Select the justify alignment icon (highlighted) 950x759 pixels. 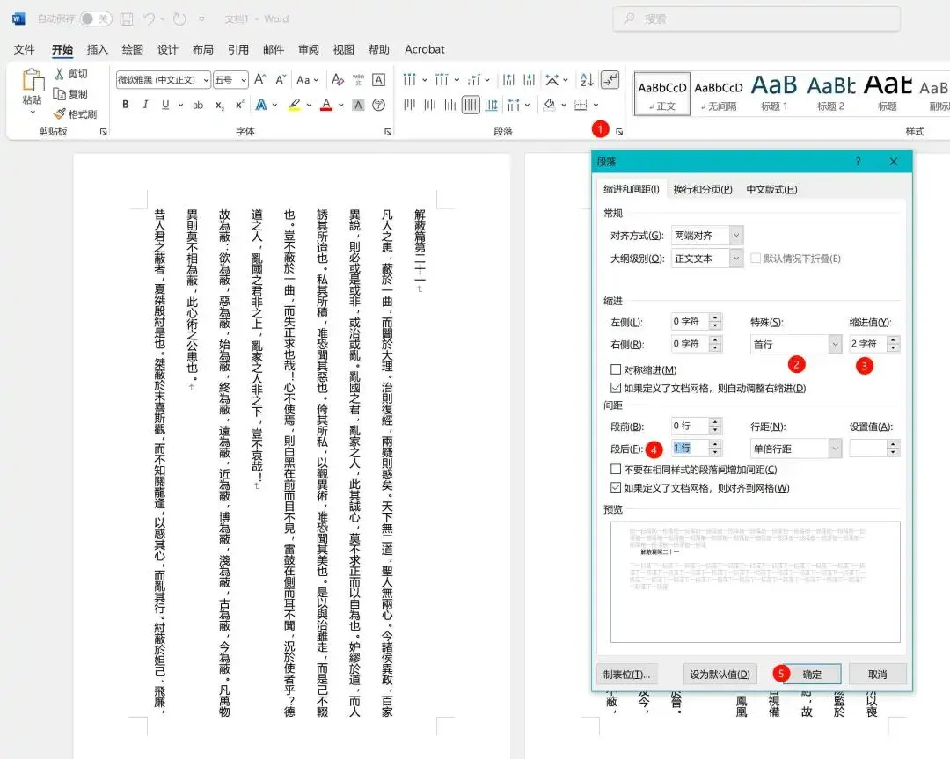click(x=471, y=105)
